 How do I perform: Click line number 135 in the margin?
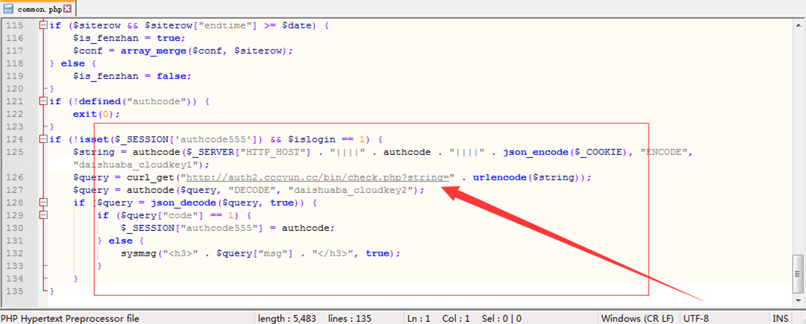tap(14, 291)
